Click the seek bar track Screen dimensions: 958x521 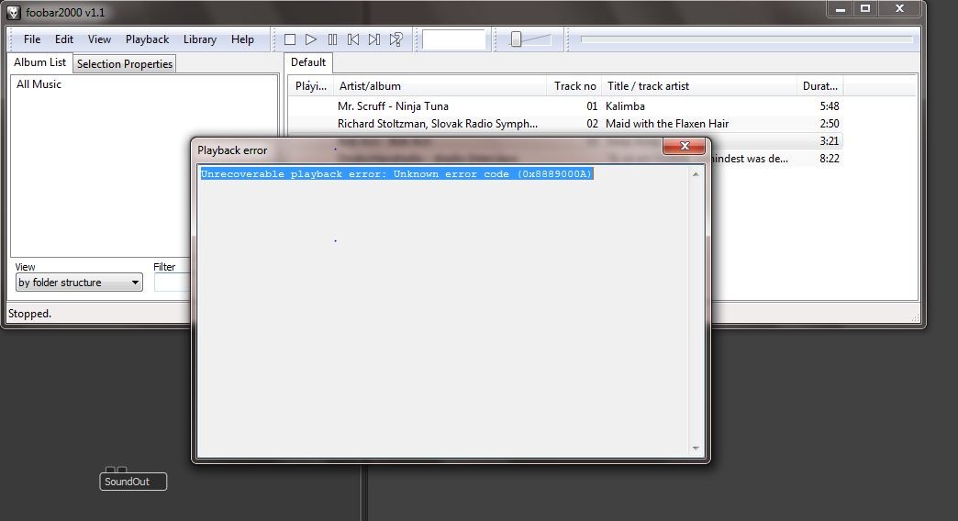tap(747, 39)
